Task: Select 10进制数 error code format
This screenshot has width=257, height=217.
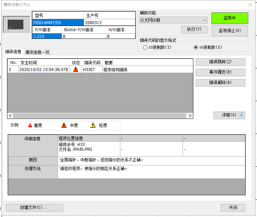Action: click(x=145, y=48)
